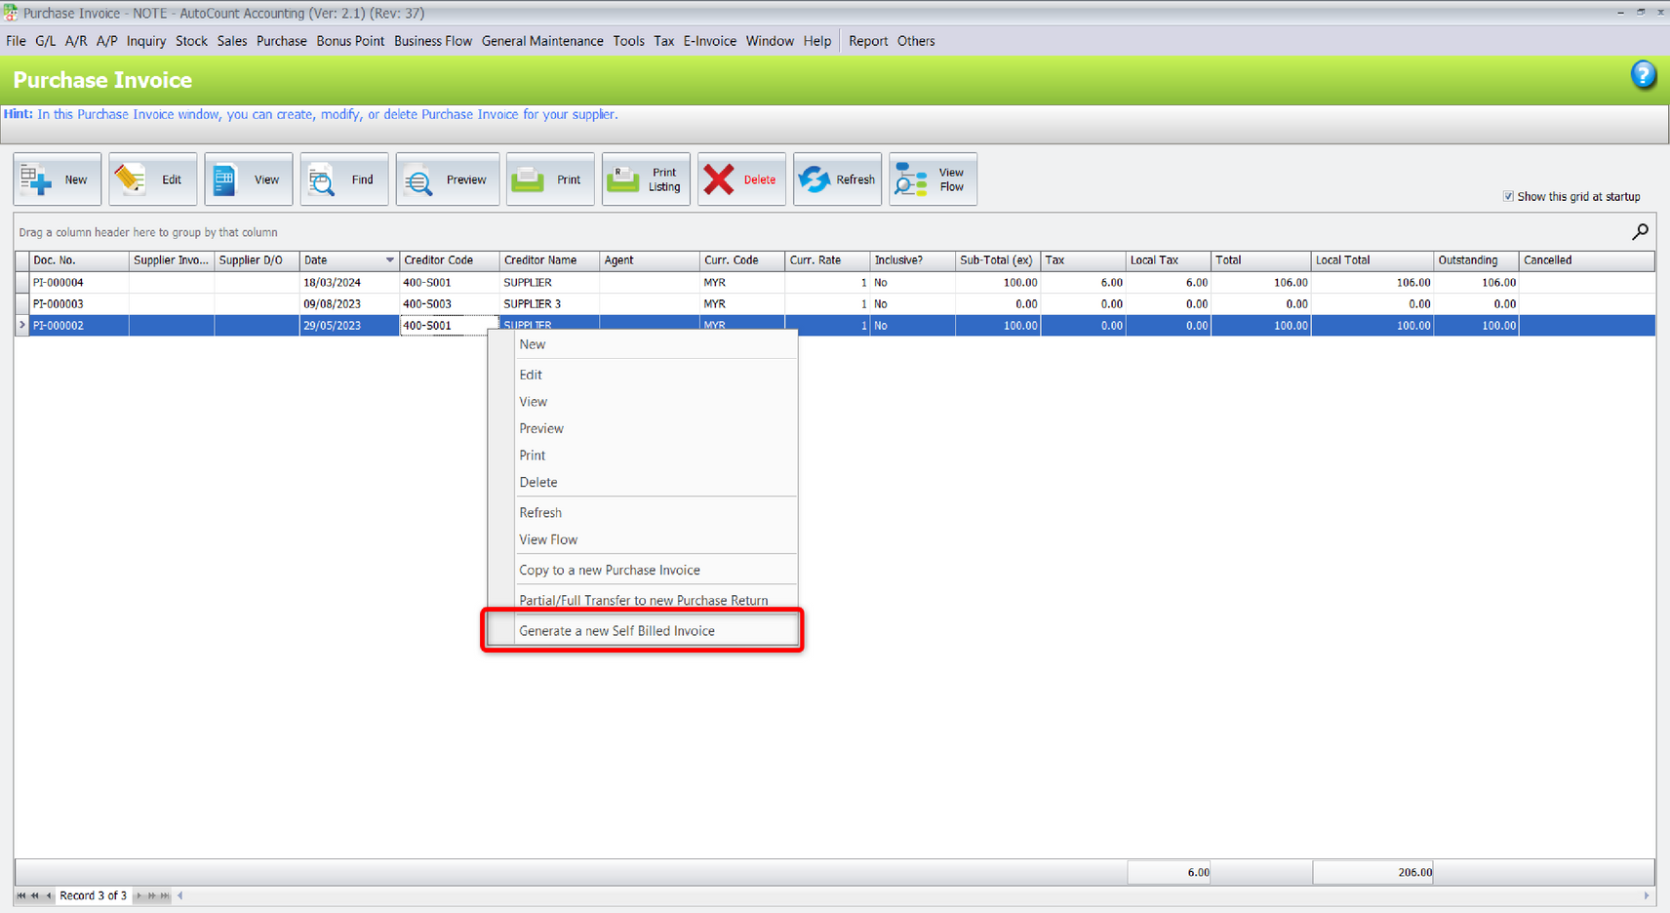
Task: Click the SUPPLIER 3 creditor name cell
Action: (x=549, y=303)
